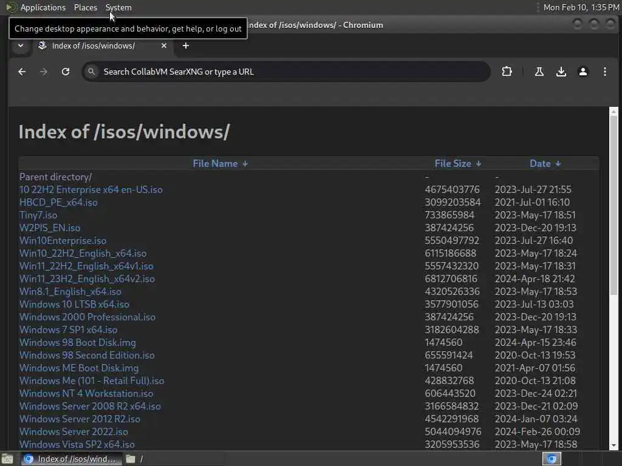Go back to the previous page

click(22, 72)
